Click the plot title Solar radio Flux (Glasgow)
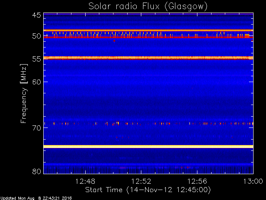The height and width of the screenshot is (200, 266). 148,7
